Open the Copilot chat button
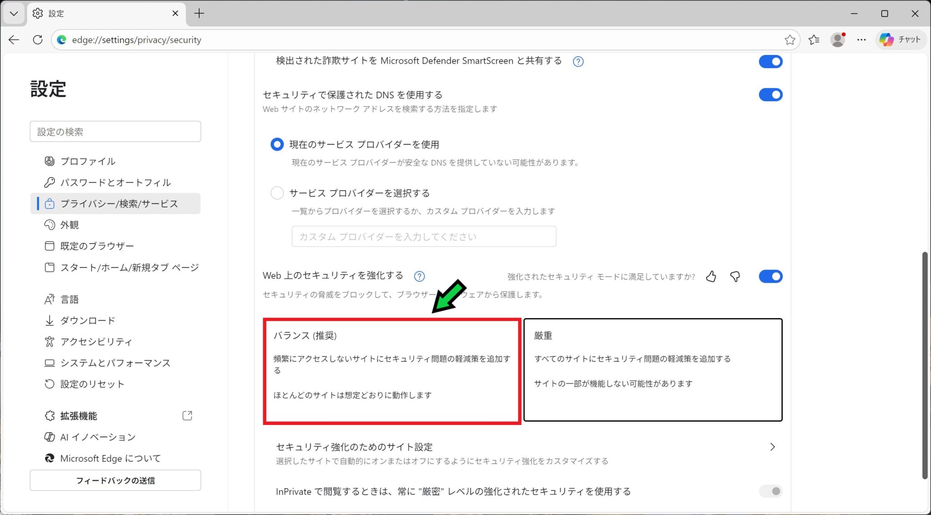 (900, 40)
